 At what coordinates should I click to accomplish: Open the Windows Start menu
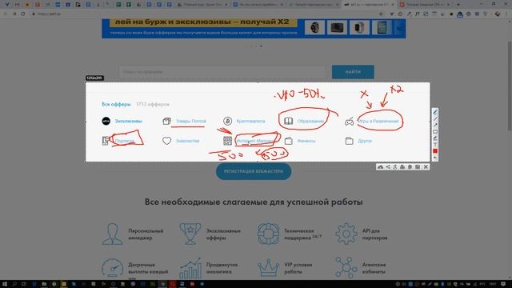(x=5, y=284)
